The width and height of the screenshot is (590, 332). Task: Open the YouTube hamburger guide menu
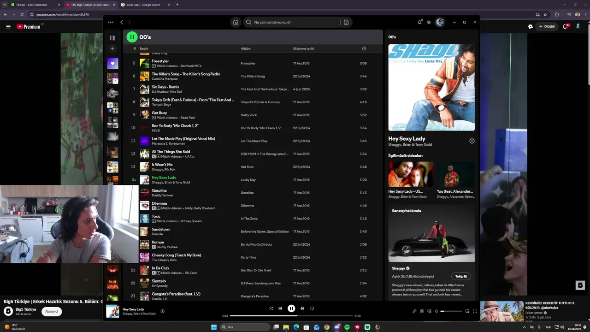pos(8,27)
